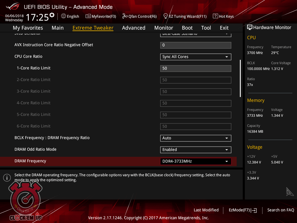Click the 1-Core Ratio Limit field
297x223 pixels.
click(195, 69)
